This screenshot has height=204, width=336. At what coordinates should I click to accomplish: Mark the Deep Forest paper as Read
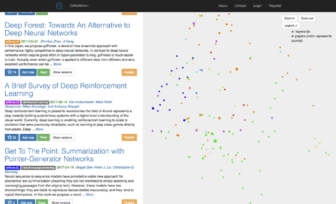pyautogui.click(x=44, y=72)
